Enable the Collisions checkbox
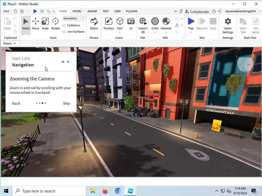This screenshot has width=262, height=196. [64, 25]
